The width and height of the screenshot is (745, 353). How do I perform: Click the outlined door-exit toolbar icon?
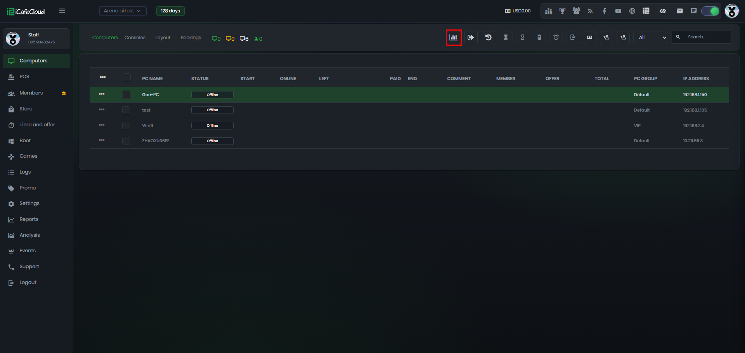tap(573, 38)
